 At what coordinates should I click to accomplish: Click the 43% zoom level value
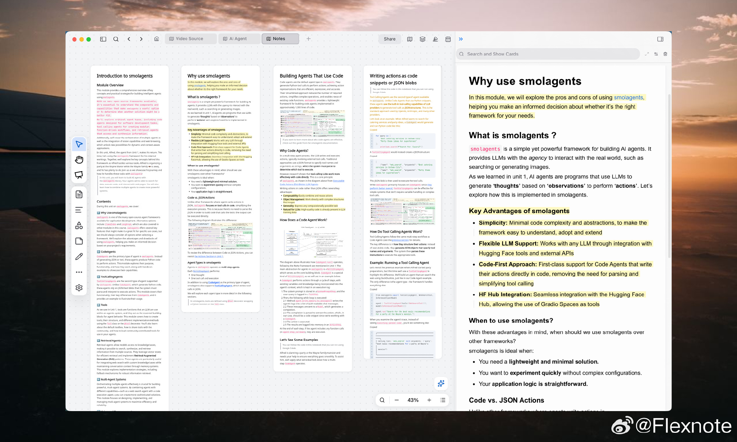coord(413,400)
